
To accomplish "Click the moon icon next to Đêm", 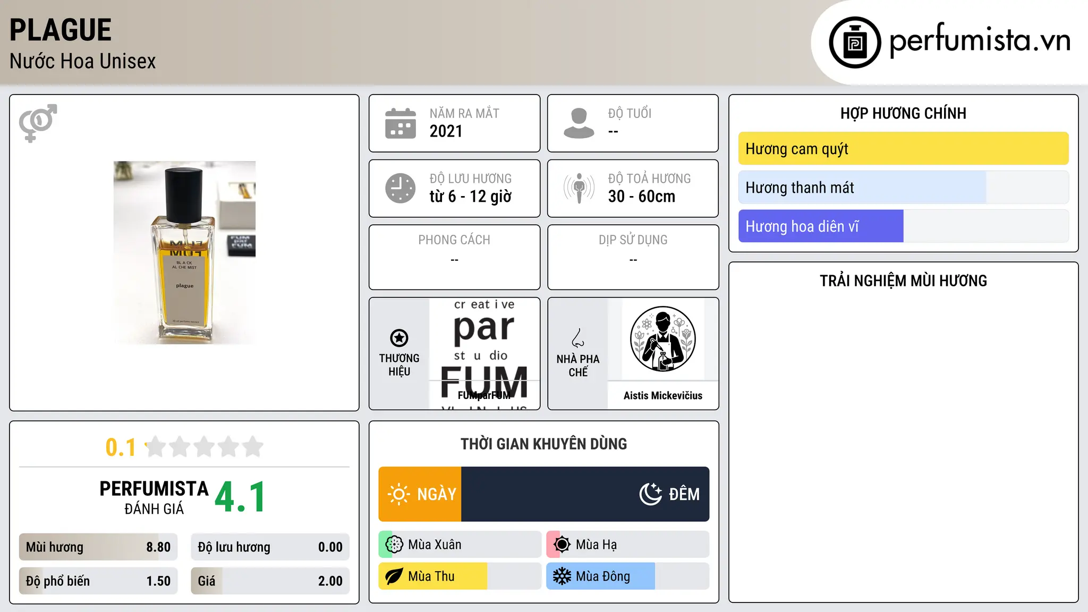I will click(x=651, y=494).
